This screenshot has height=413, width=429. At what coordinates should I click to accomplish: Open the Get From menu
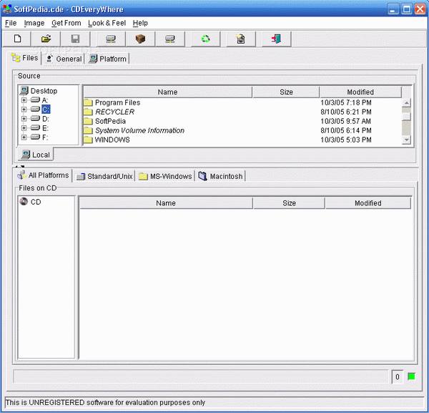point(66,23)
